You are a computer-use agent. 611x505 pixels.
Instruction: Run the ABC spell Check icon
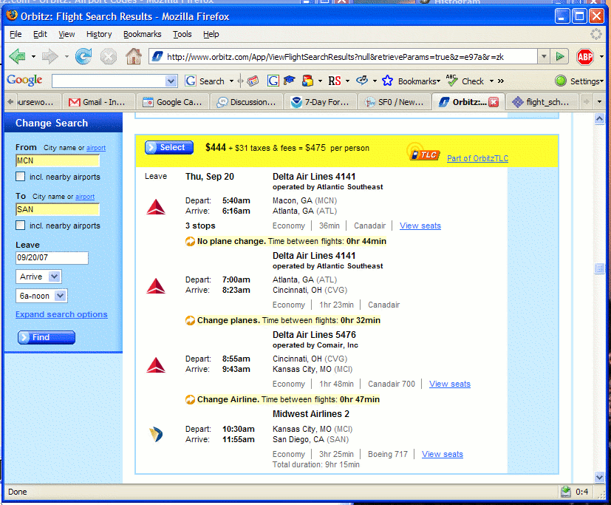[x=452, y=81]
